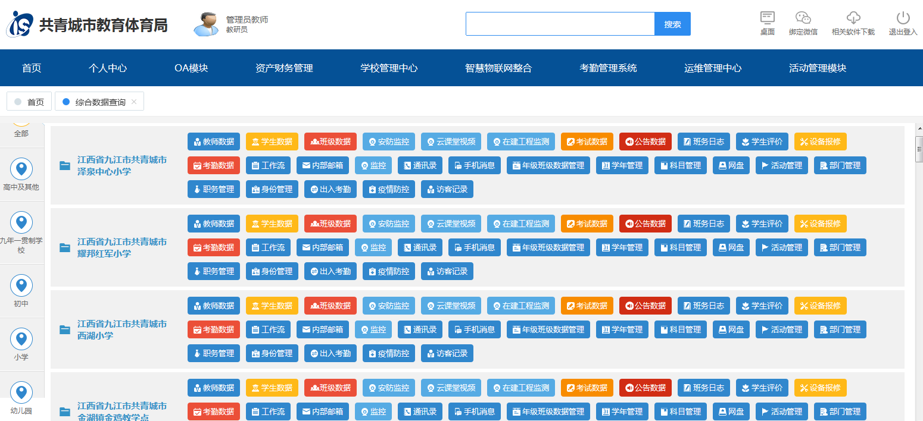The height and width of the screenshot is (421, 923).
Task: Open the 耀邦红军小学 school link
Action: (x=122, y=248)
